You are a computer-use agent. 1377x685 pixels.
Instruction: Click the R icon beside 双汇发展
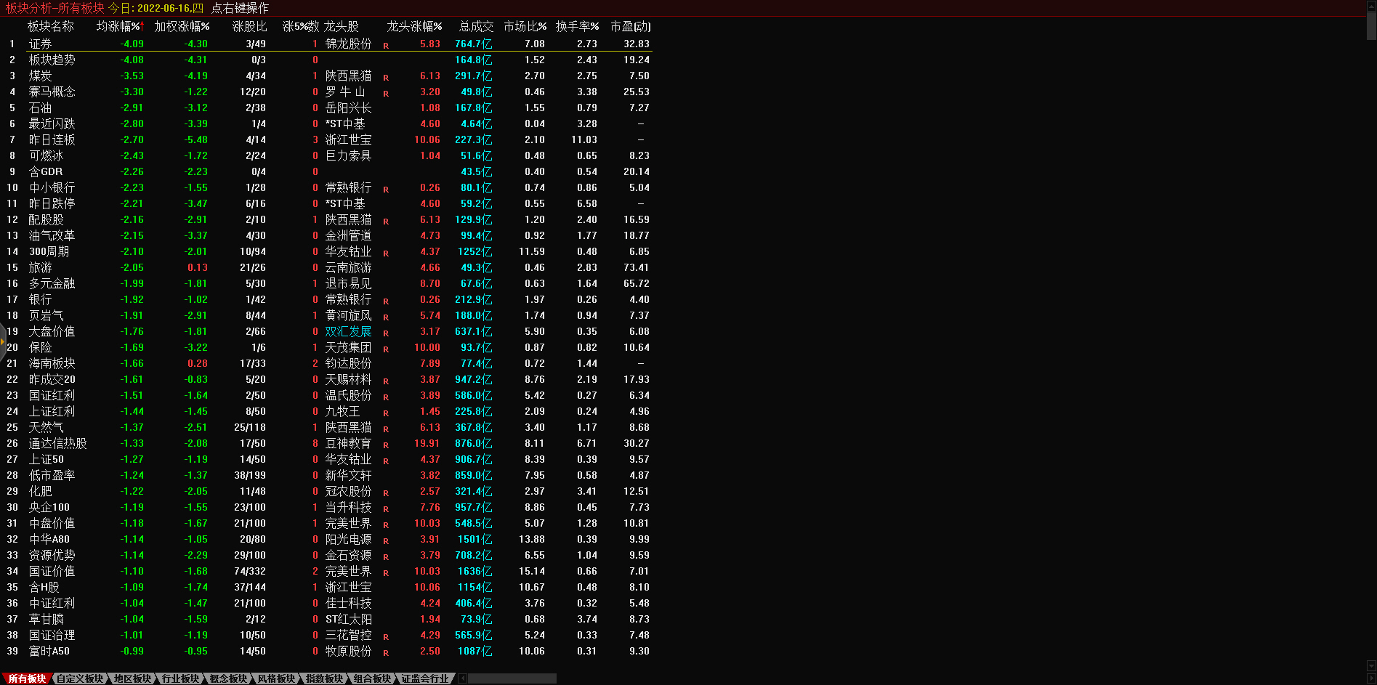[x=386, y=333]
